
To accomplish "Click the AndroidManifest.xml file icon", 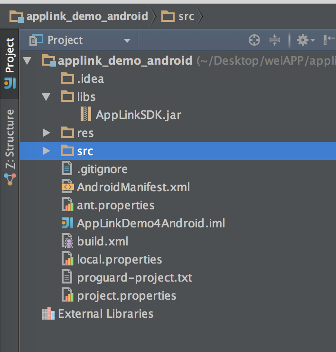I will point(68,187).
